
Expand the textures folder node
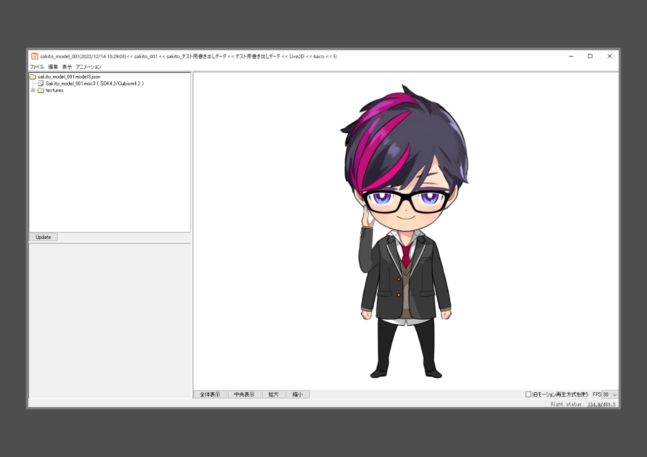(33, 90)
